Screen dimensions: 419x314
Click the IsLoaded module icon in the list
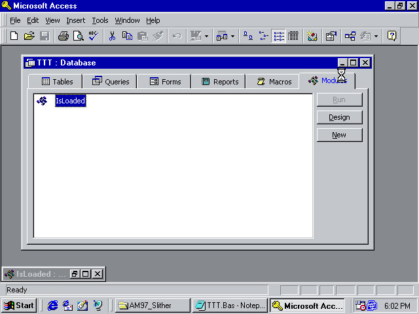pos(42,101)
